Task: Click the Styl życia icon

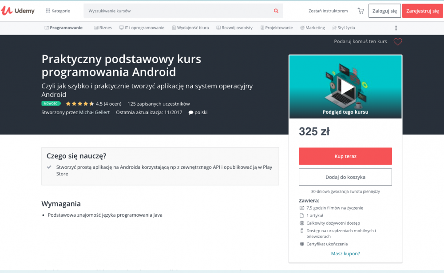Action: coord(334,28)
